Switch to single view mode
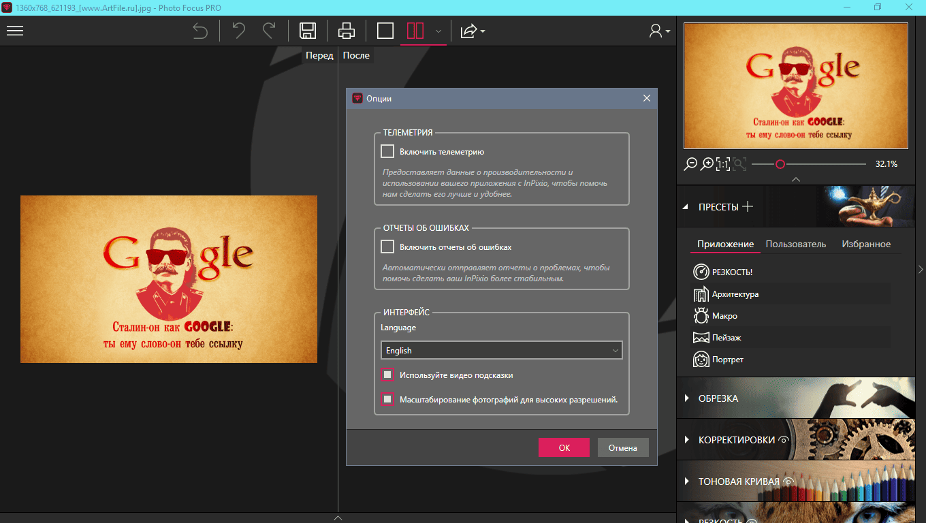This screenshot has height=523, width=926. [x=385, y=31]
